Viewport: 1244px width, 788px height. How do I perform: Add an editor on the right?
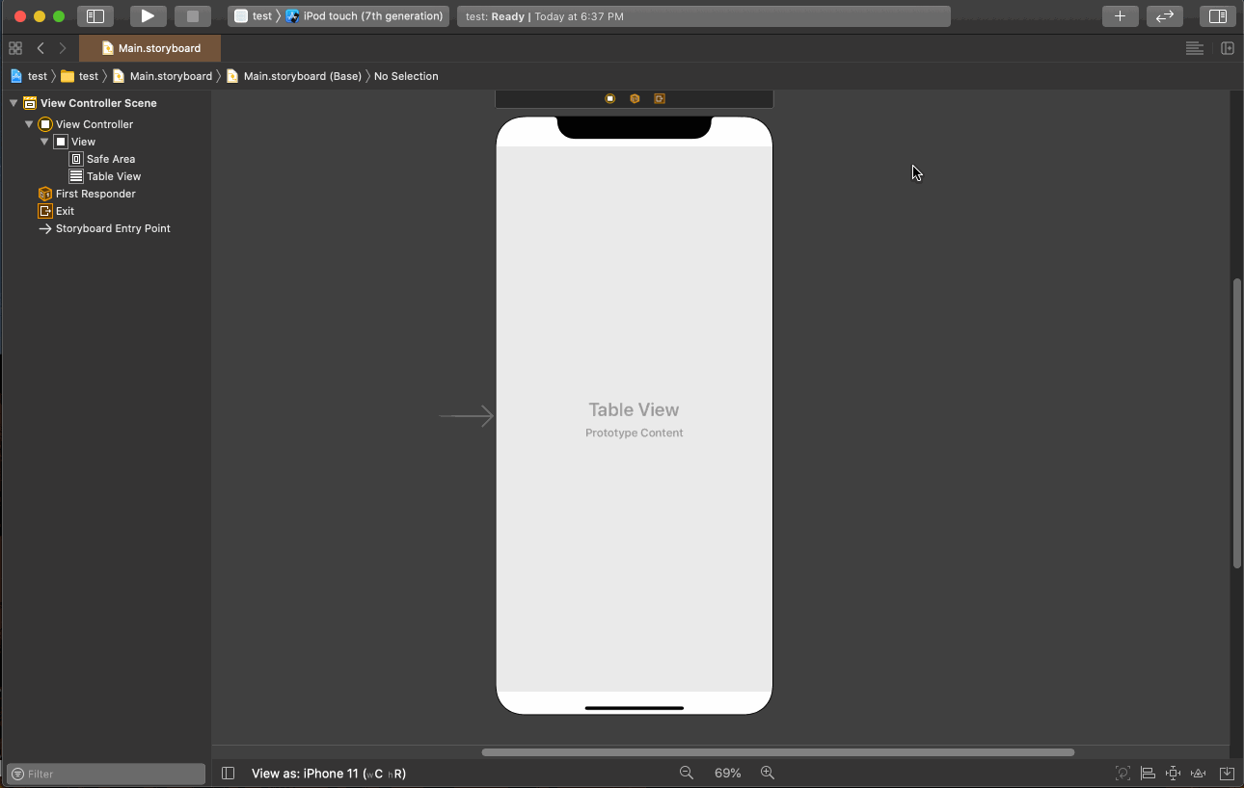(1228, 48)
